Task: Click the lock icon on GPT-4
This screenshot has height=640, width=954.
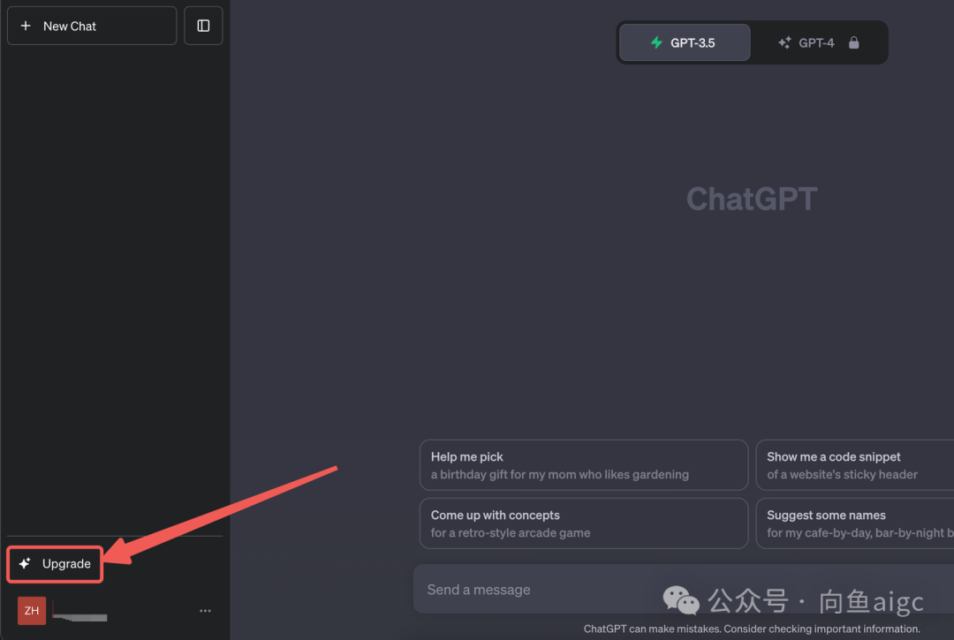Action: tap(853, 42)
